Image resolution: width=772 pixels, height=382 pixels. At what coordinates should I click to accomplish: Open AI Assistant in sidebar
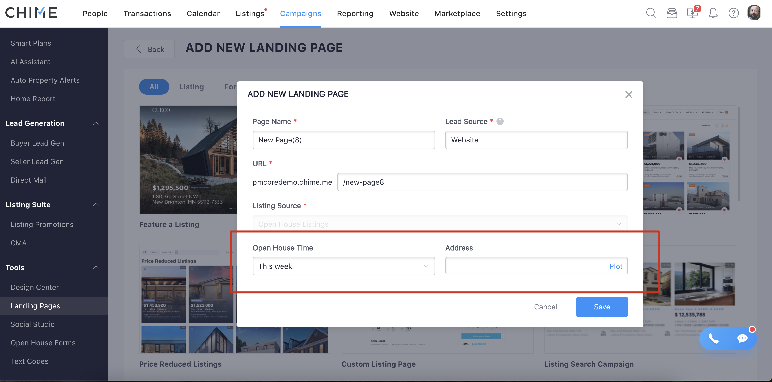pos(30,62)
